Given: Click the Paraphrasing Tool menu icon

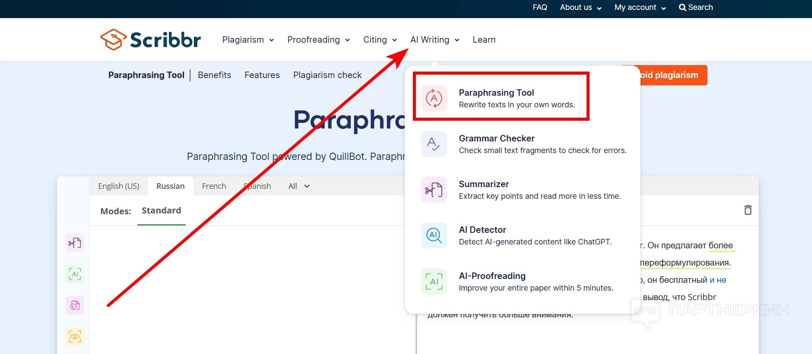Looking at the screenshot, I should tap(434, 98).
